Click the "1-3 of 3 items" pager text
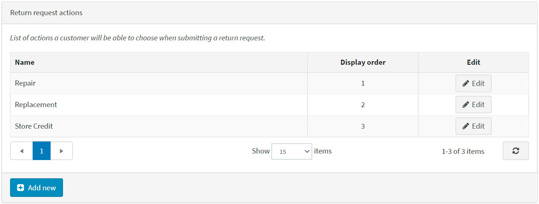Screen dimensions: 539x204 click(x=463, y=151)
